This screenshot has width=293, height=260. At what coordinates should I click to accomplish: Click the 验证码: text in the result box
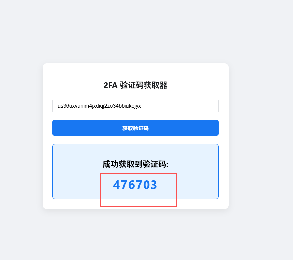click(x=156, y=164)
